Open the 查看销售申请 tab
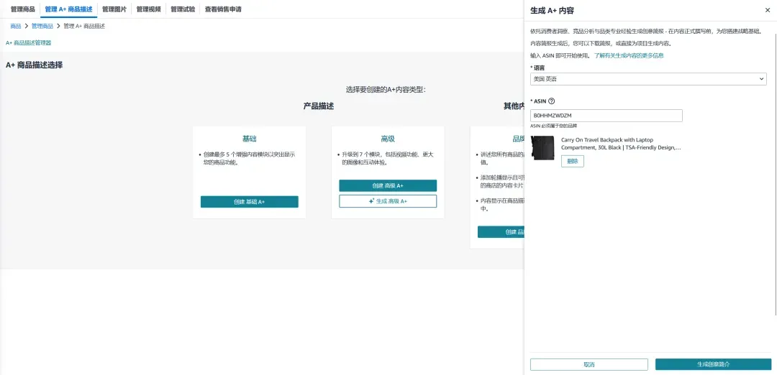 (x=223, y=9)
